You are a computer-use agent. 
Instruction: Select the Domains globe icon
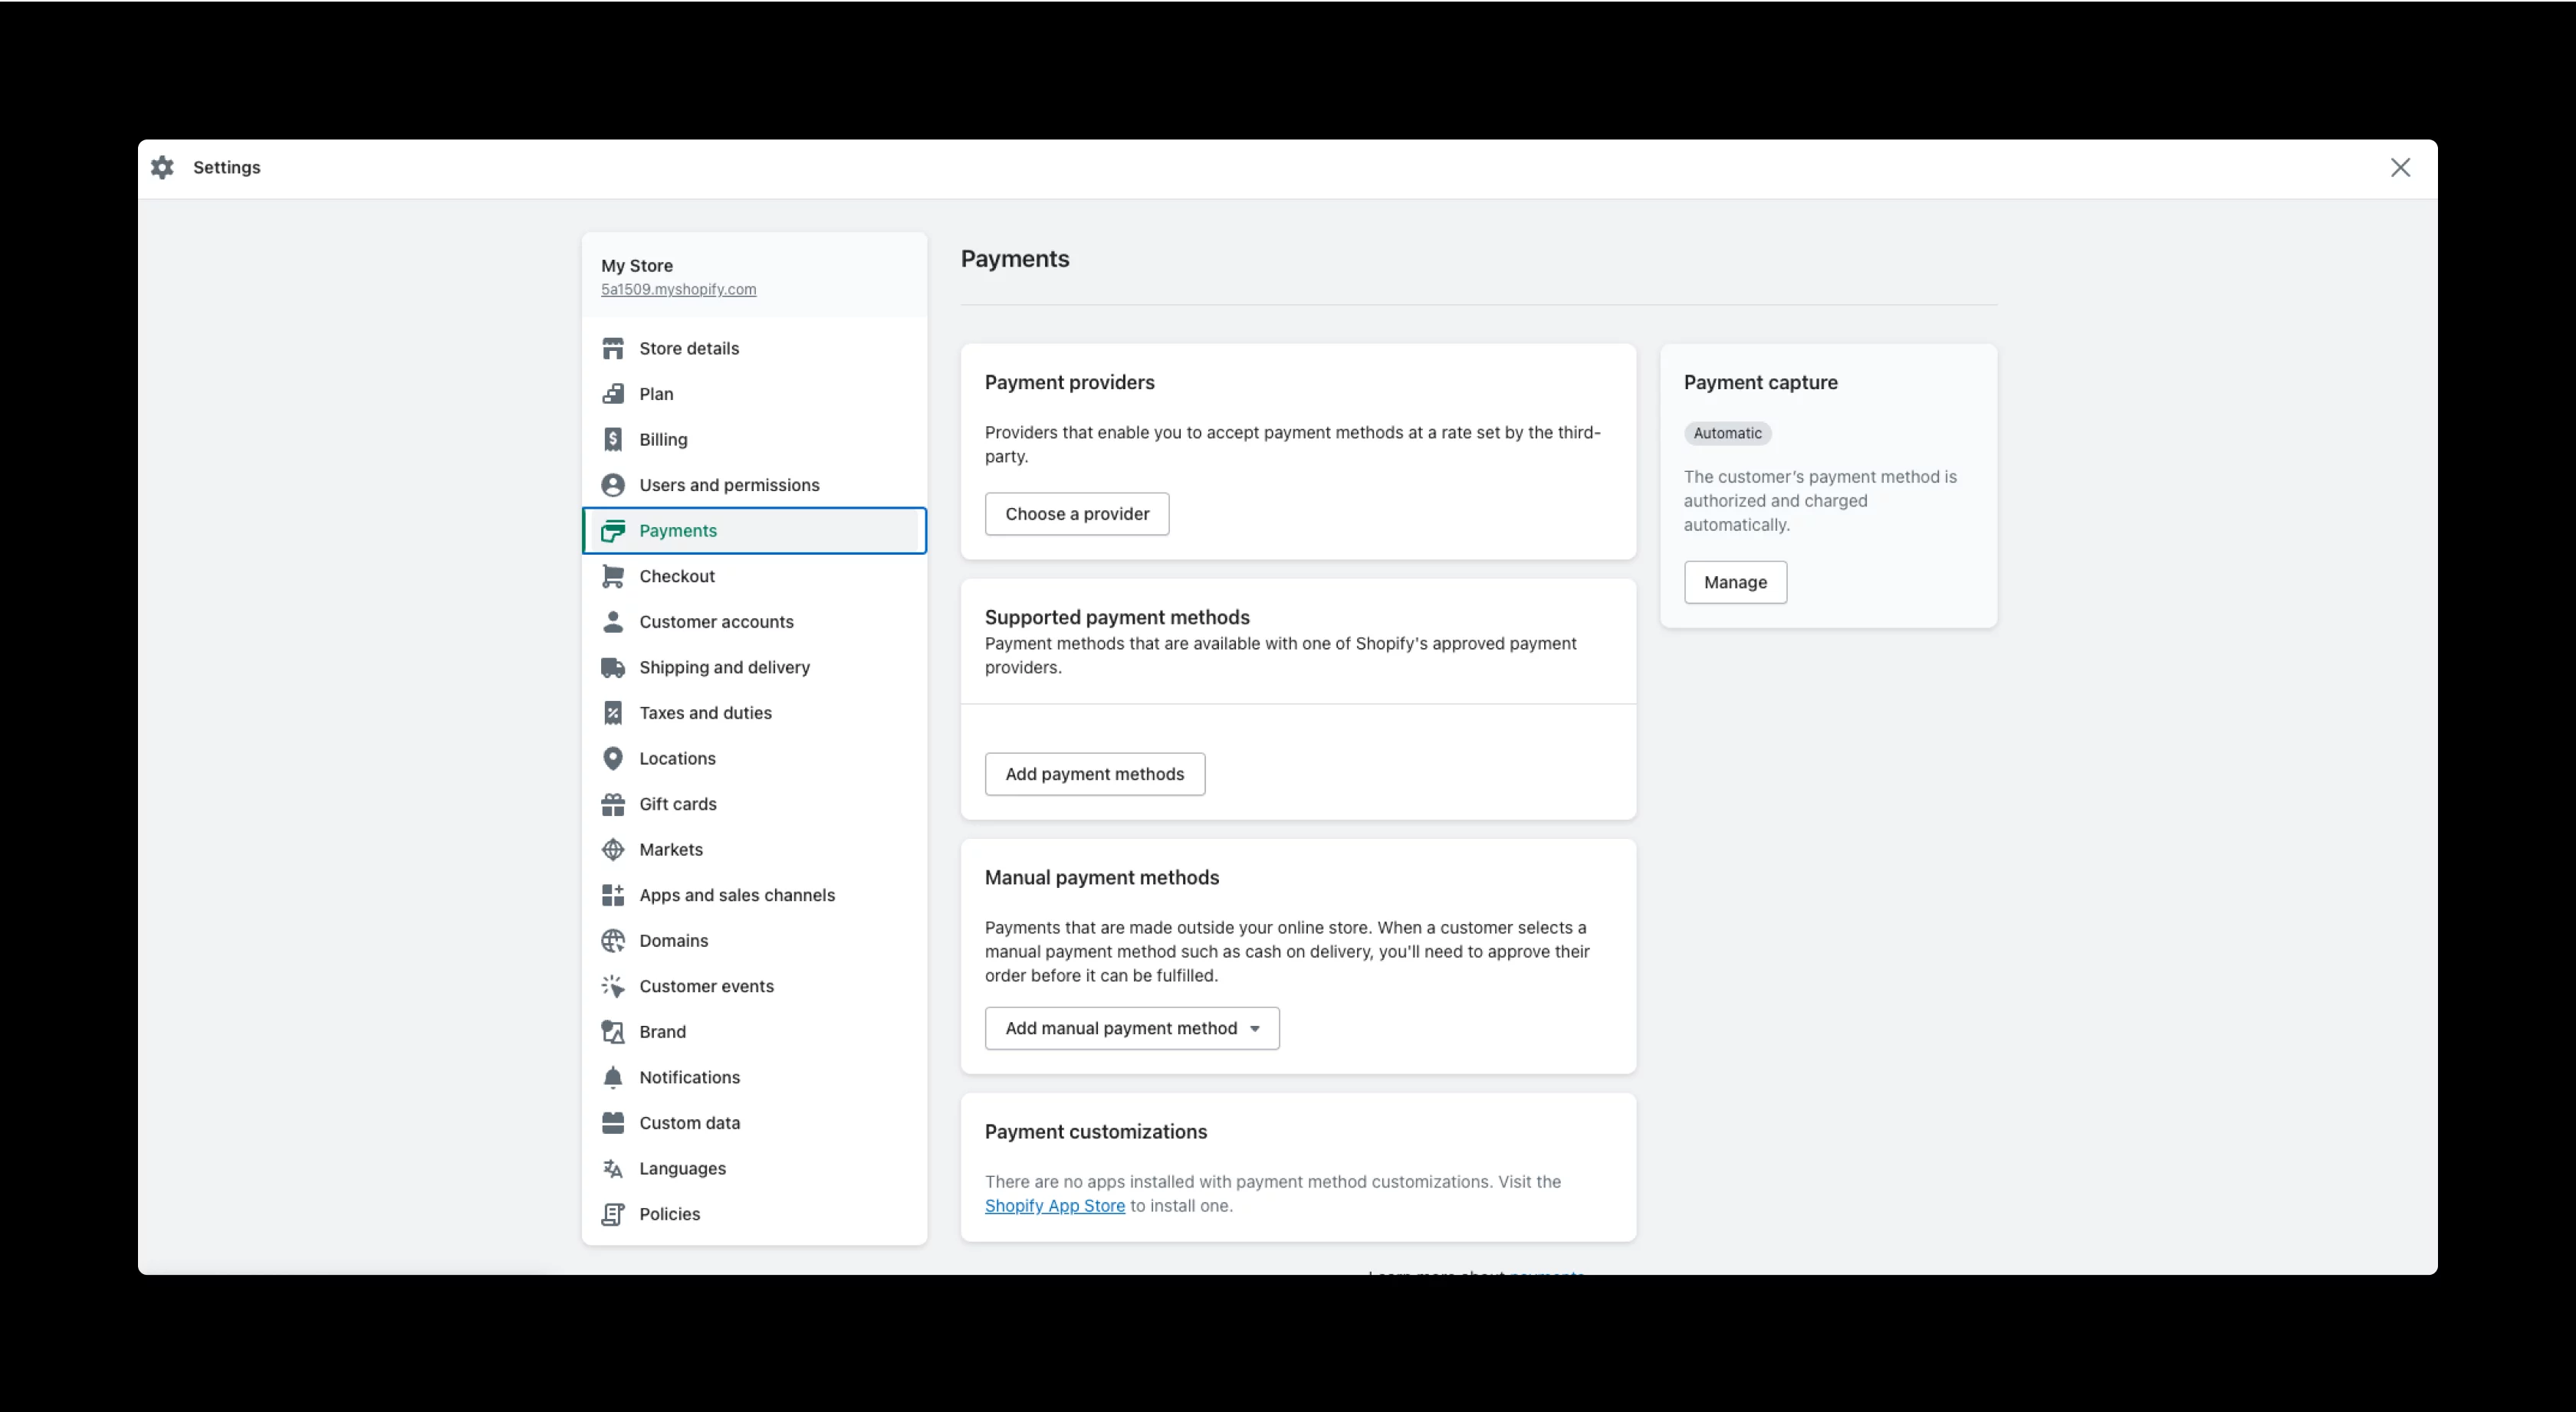coord(613,940)
